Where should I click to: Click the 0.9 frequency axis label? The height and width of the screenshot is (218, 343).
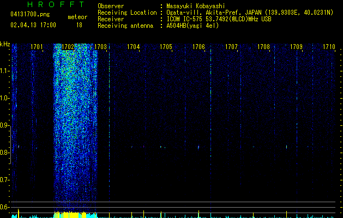[4, 125]
